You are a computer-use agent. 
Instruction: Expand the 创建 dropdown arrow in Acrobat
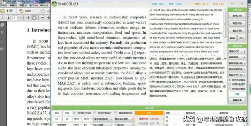click(x=33, y=11)
